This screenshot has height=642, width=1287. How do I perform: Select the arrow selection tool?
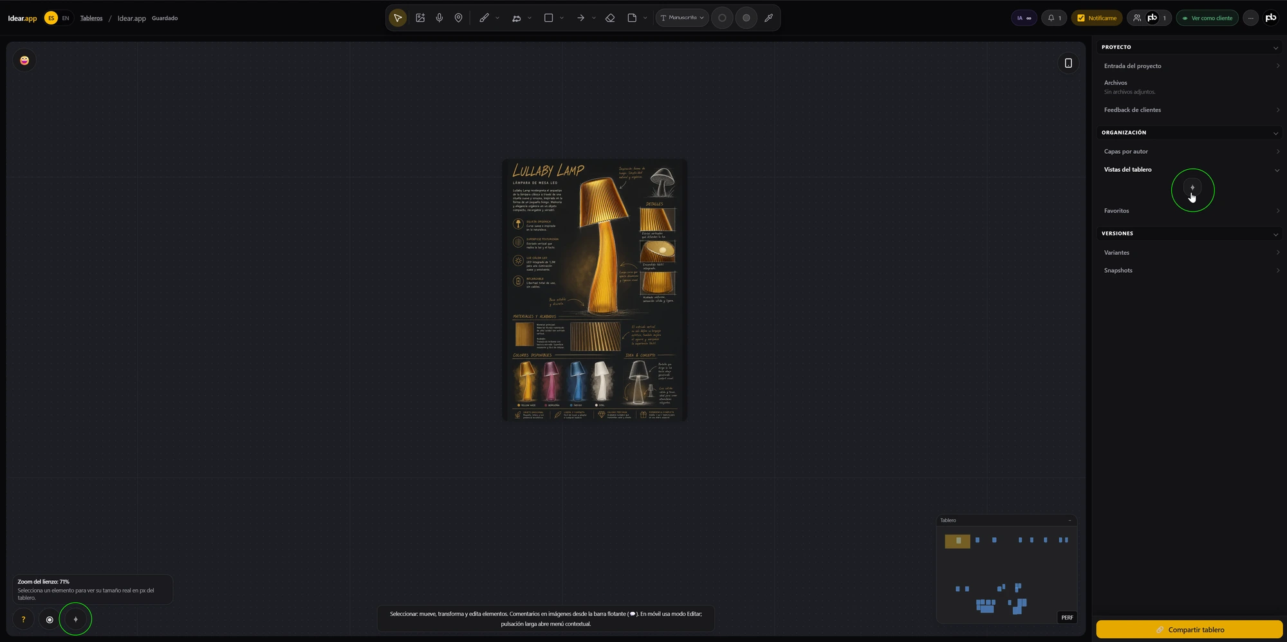point(398,18)
